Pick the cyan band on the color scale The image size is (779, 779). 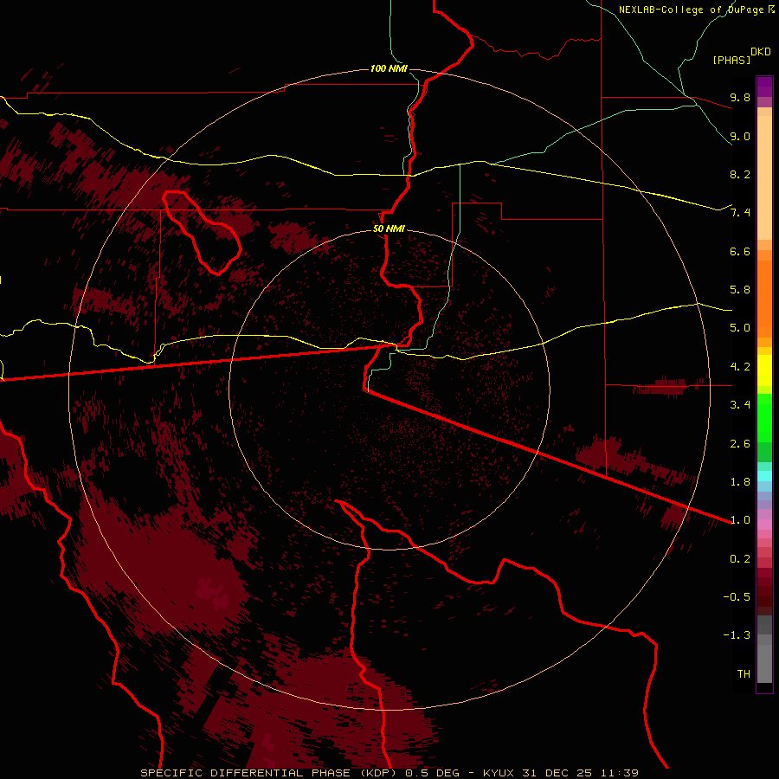(x=764, y=476)
